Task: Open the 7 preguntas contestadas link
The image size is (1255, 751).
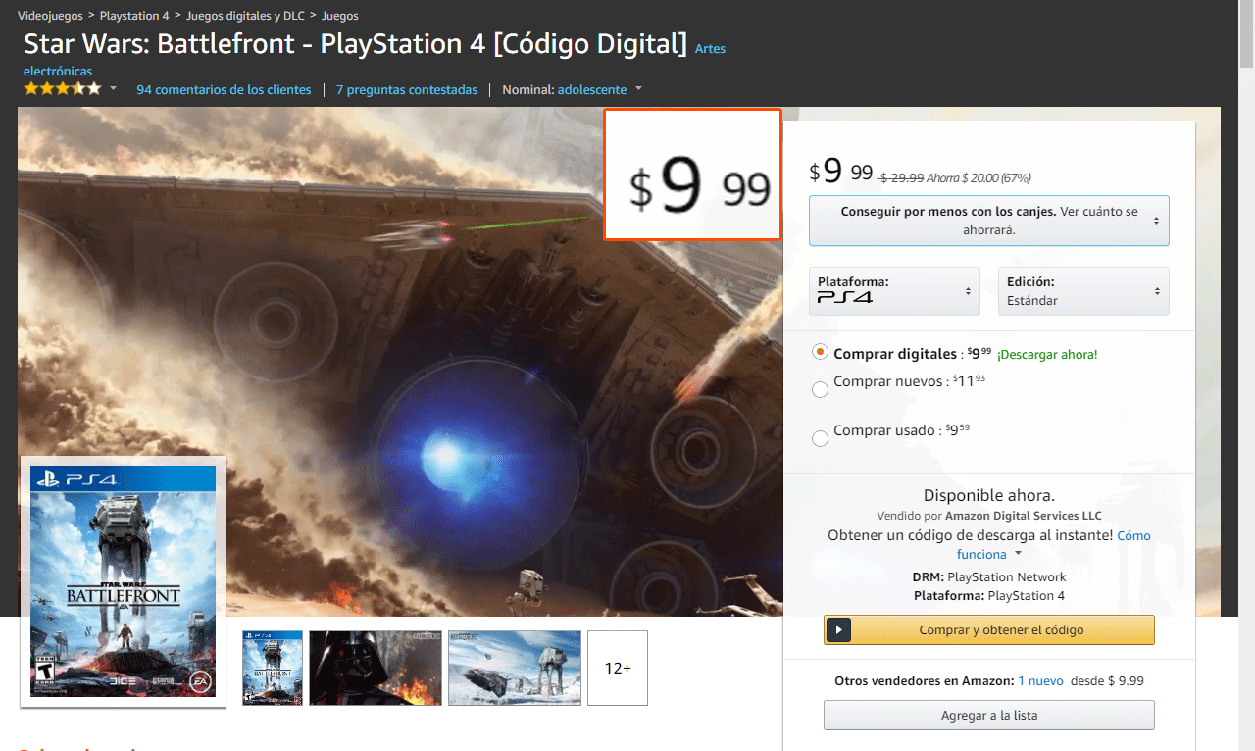Action: click(x=407, y=89)
